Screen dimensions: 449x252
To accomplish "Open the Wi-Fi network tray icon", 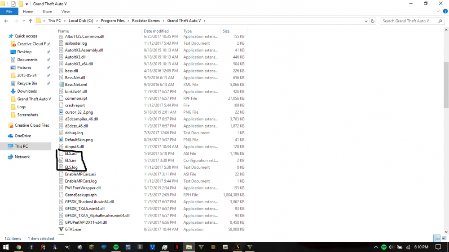I will click(408, 247).
